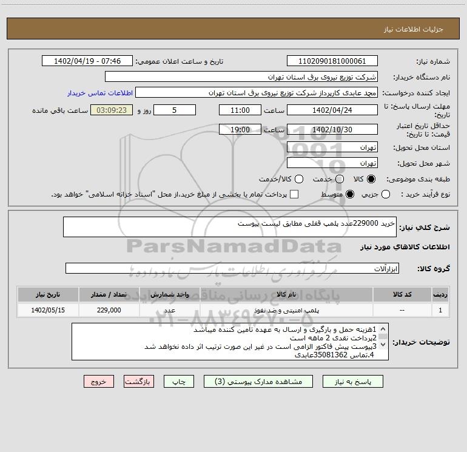Click the scroll down arrow in buyer notes
The height and width of the screenshot is (452, 467).
pos(383,345)
